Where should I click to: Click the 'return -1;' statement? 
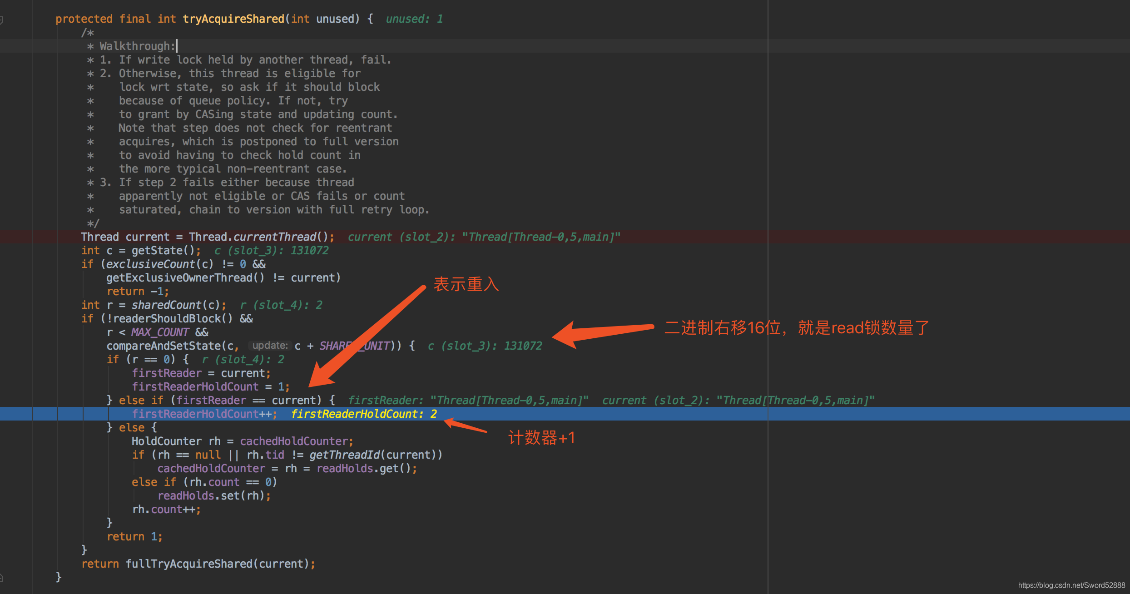pos(138,292)
